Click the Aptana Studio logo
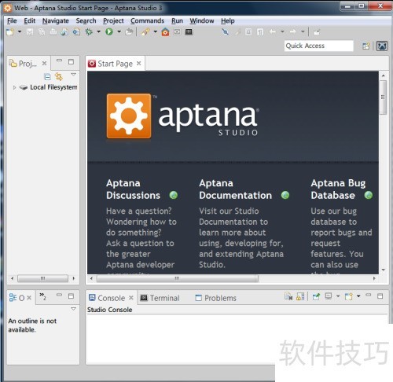Screen dimensions: 393x382 [182, 116]
